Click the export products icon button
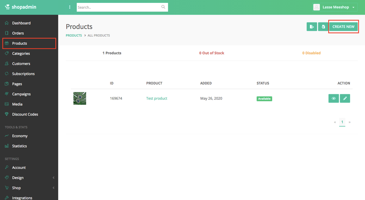The image size is (365, 200). pos(312,27)
